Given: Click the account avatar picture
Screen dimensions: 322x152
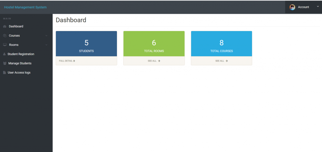Looking at the screenshot, I should [x=292, y=7].
